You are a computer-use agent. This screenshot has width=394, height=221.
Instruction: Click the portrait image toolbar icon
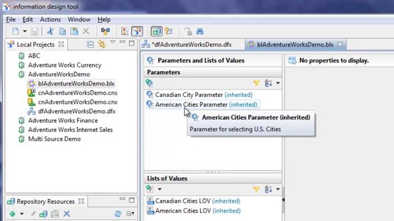tap(124, 31)
